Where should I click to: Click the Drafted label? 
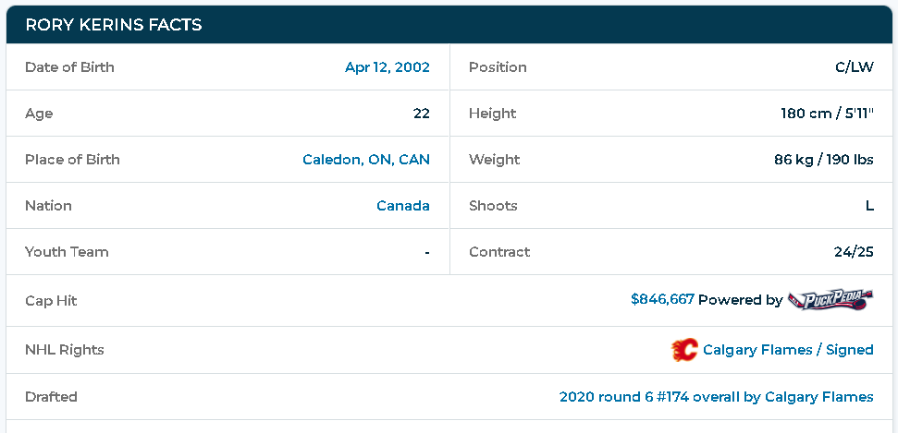click(51, 396)
